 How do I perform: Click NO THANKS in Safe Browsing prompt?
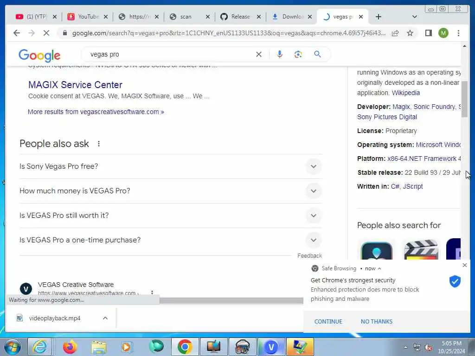376,322
